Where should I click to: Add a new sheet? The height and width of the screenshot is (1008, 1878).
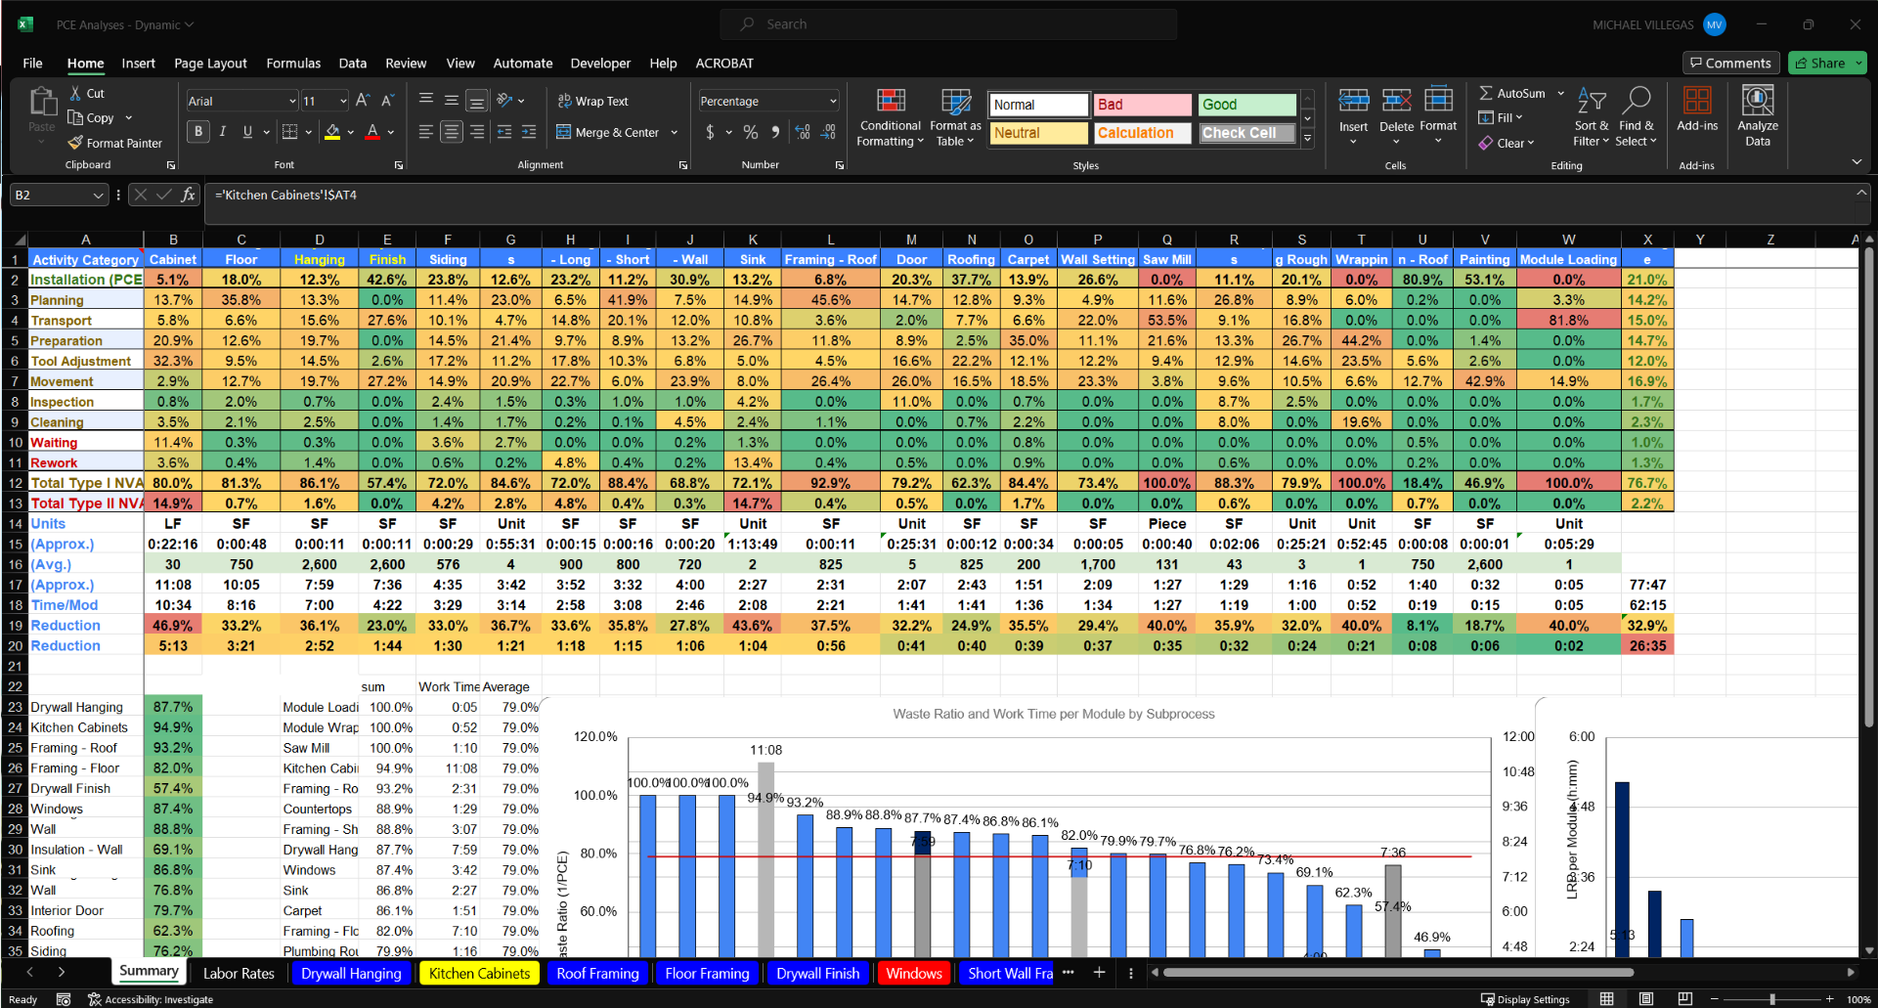point(1099,972)
